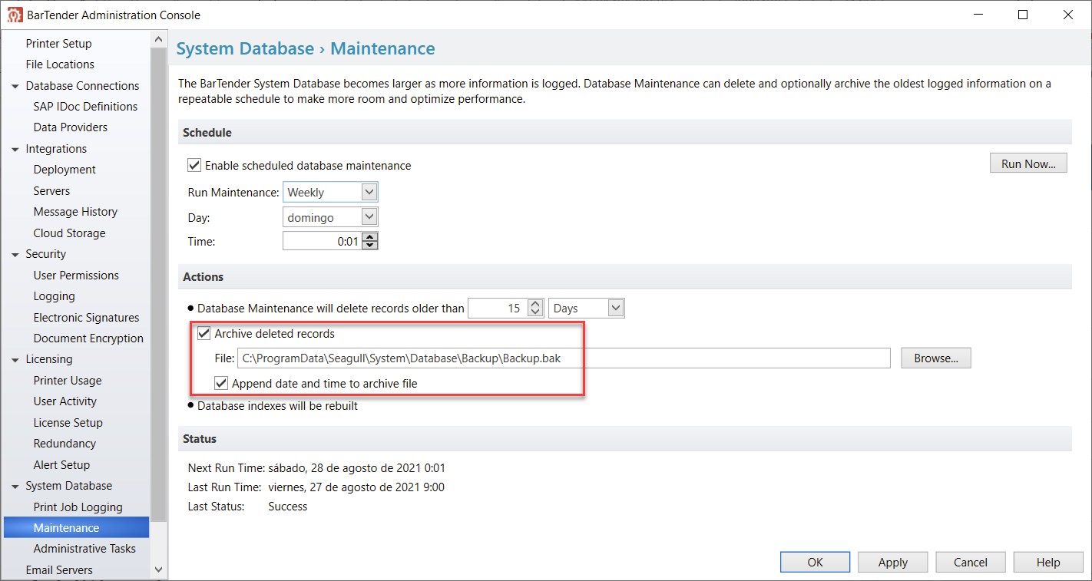Open Administrative Tasks page
This screenshot has height=581, width=1092.
pos(84,549)
